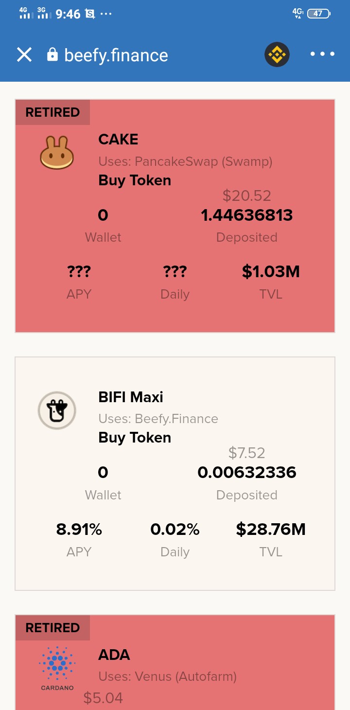
Task: Tap the padlock security icon
Action: [52, 54]
